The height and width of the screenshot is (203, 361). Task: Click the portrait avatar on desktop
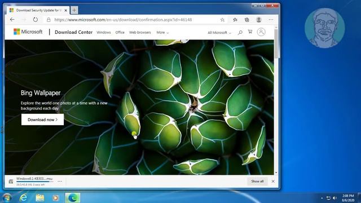point(324,28)
